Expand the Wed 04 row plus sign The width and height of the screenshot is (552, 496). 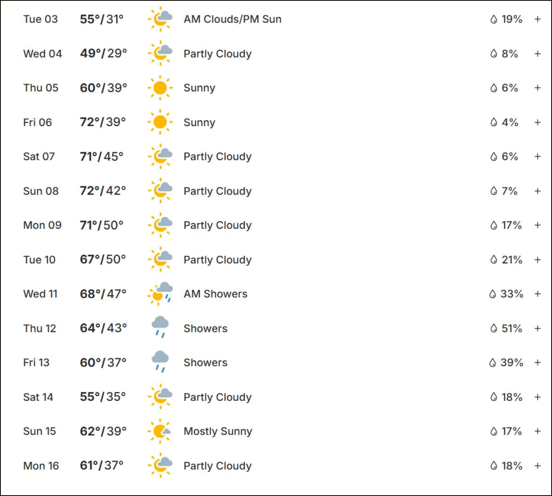coord(538,54)
